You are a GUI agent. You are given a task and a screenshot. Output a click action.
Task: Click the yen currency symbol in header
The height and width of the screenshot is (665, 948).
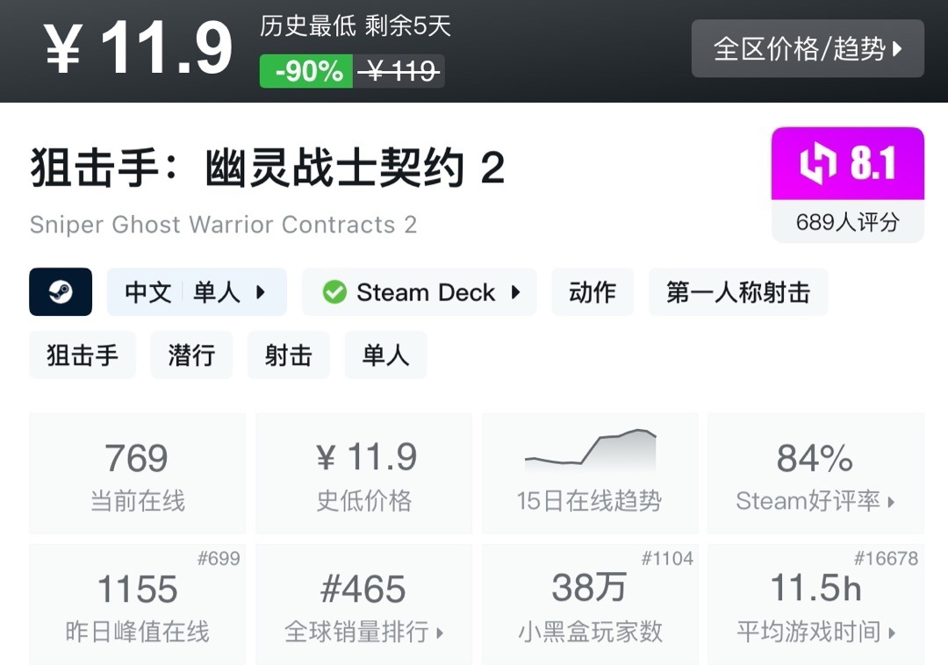(x=62, y=50)
